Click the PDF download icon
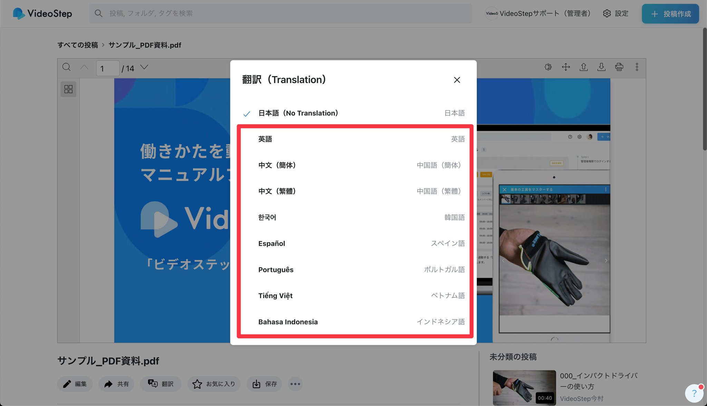707x406 pixels. tap(601, 67)
